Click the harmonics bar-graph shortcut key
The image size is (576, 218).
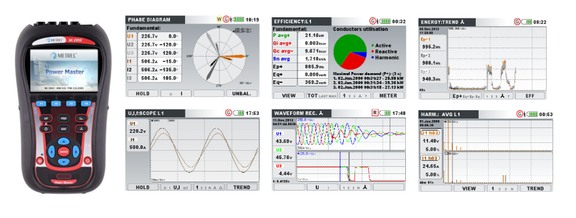pyautogui.click(x=81, y=119)
